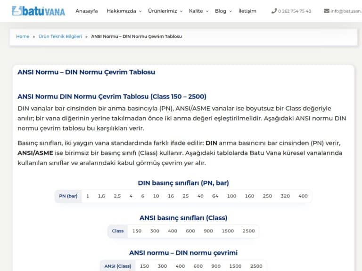Click the PN value 25 cell
This screenshot has width=362, height=271.
coord(186,196)
